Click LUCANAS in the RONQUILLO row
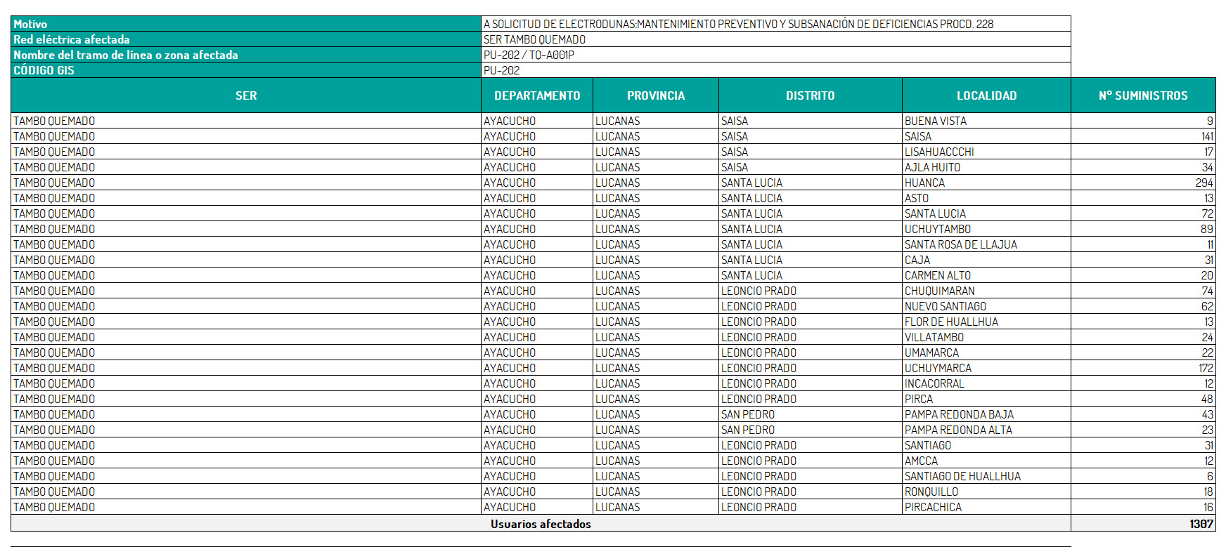Screen dimensions: 1226x547 (656, 492)
